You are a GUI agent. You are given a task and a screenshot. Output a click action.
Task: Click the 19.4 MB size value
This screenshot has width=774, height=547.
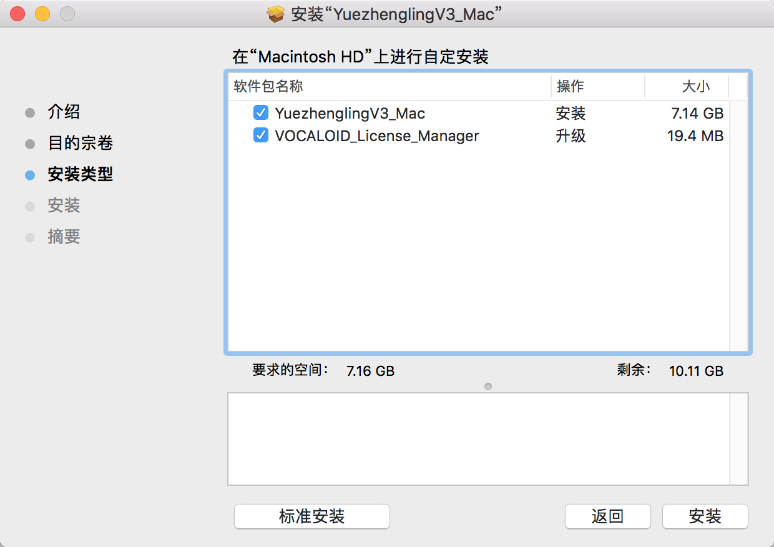point(695,136)
